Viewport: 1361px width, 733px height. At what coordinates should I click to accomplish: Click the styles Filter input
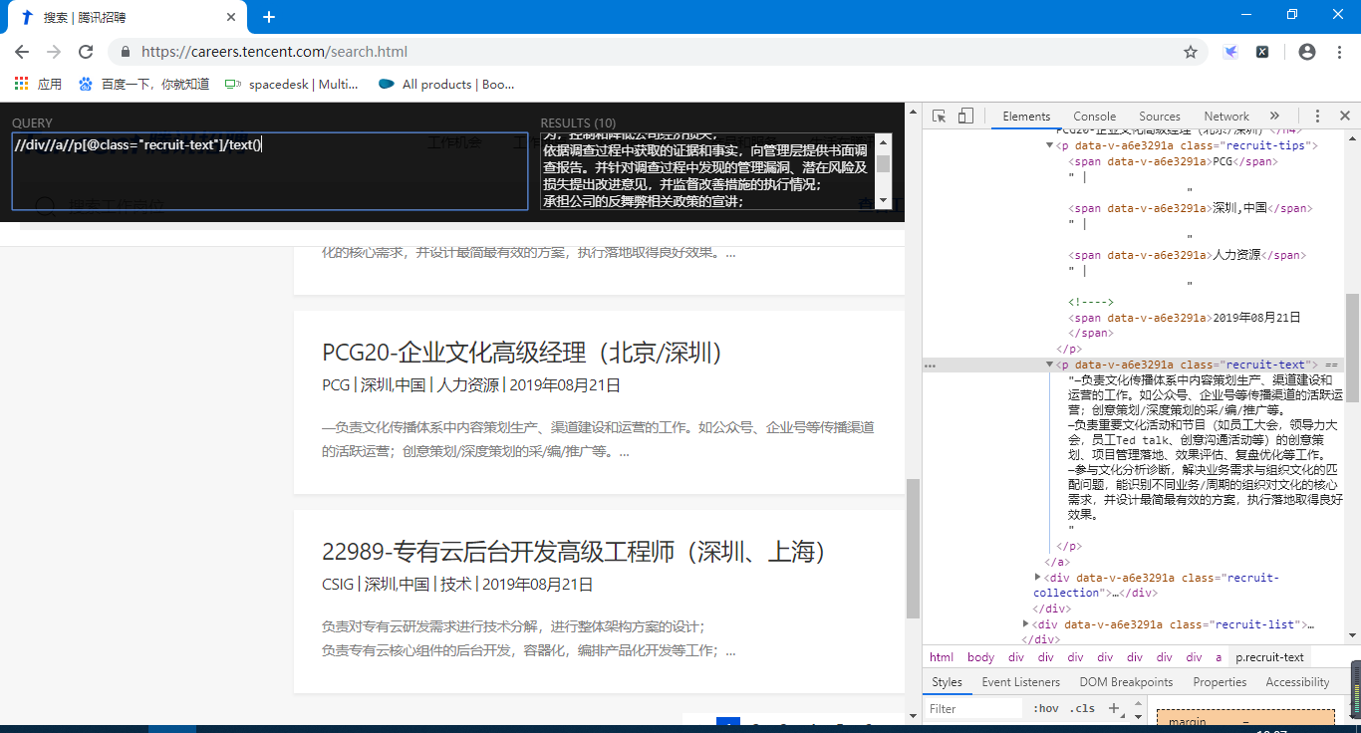click(x=973, y=709)
